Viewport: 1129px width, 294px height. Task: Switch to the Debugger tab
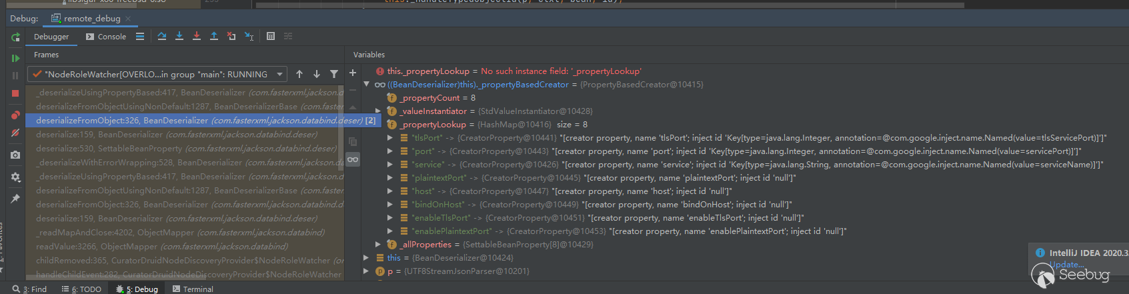[51, 37]
